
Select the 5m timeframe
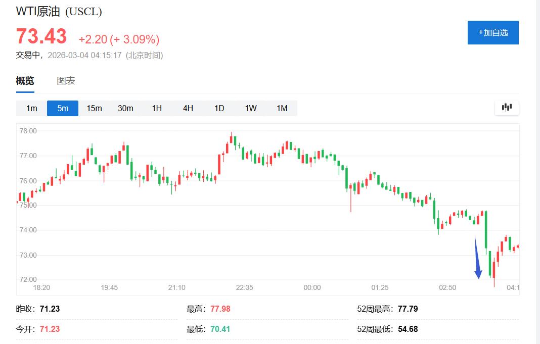(63, 108)
